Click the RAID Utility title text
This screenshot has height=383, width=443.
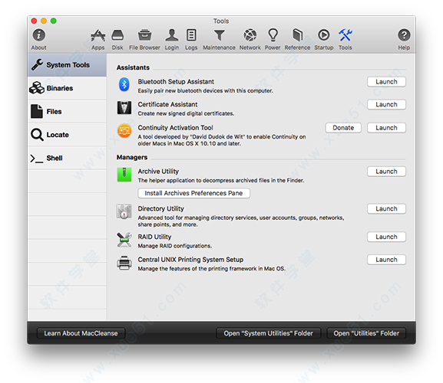click(x=154, y=237)
